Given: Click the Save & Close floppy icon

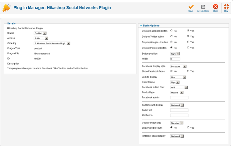Looking at the screenshot, I should (203, 7).
